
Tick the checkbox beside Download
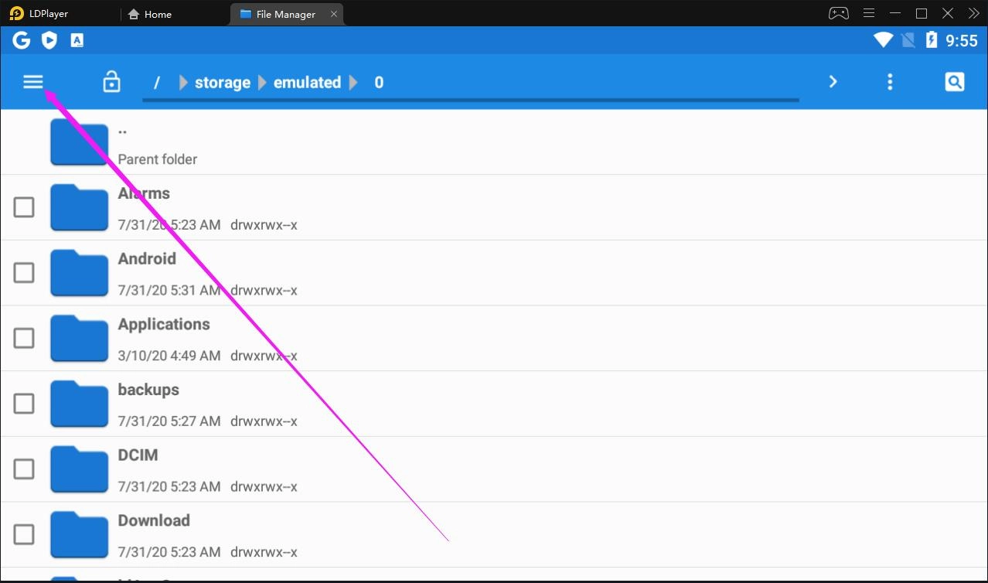(x=24, y=534)
